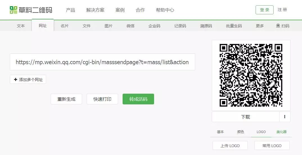Switch to the 微信 tab
The width and height of the screenshot is (302, 155).
(130, 26)
